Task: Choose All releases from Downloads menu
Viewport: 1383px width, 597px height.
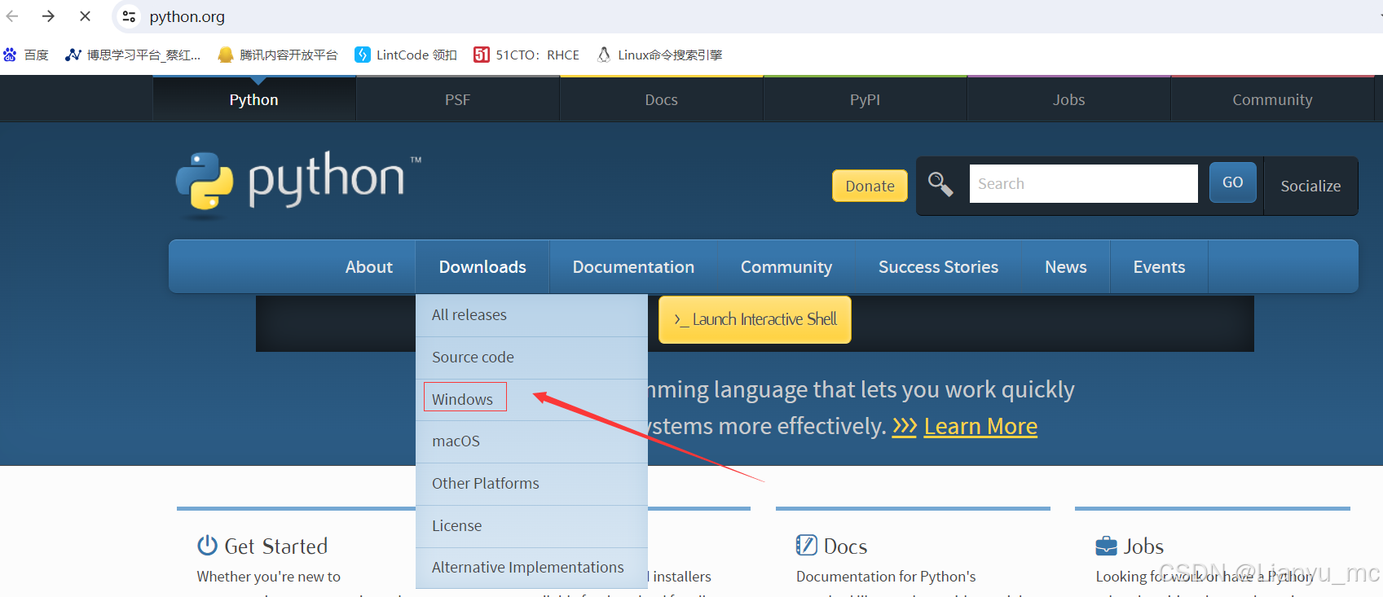Action: 531,315
